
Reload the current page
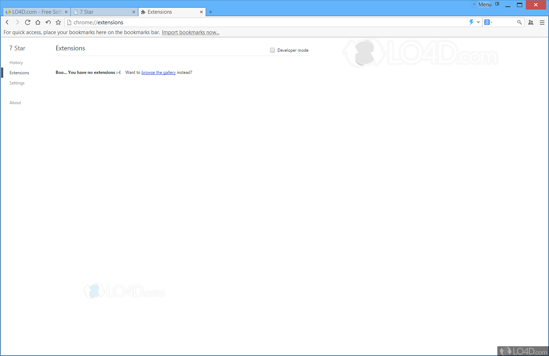(x=27, y=22)
